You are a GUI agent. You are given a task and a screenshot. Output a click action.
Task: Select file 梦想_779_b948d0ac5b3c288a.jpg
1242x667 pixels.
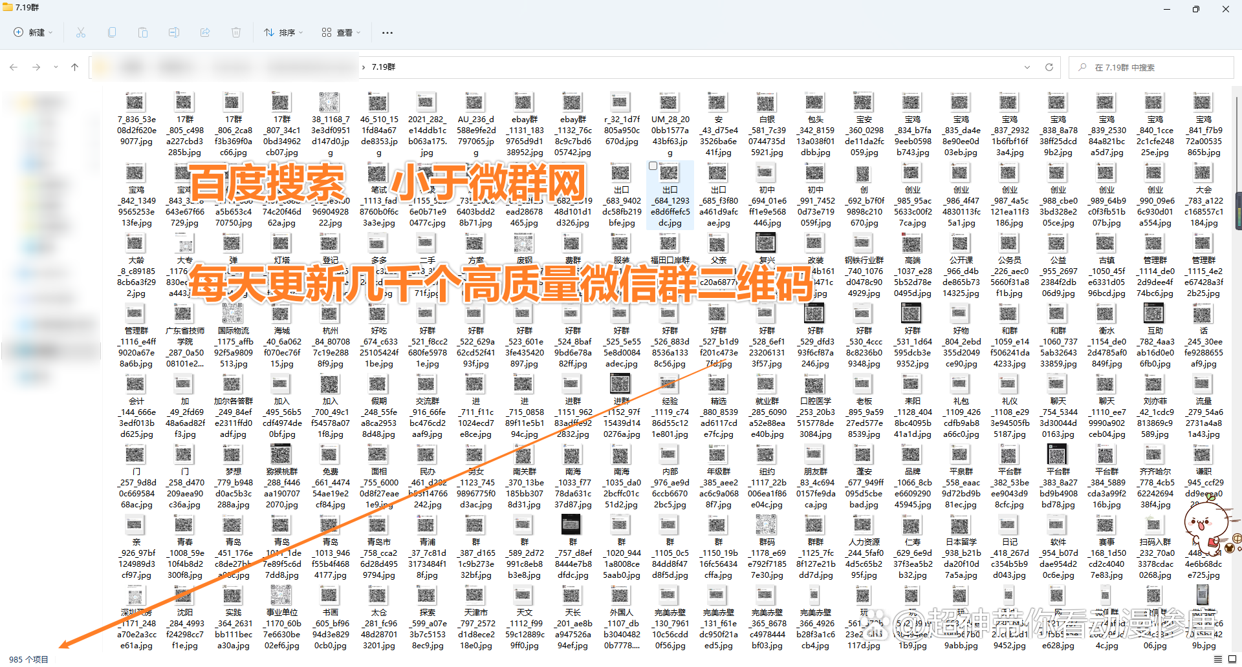point(234,477)
